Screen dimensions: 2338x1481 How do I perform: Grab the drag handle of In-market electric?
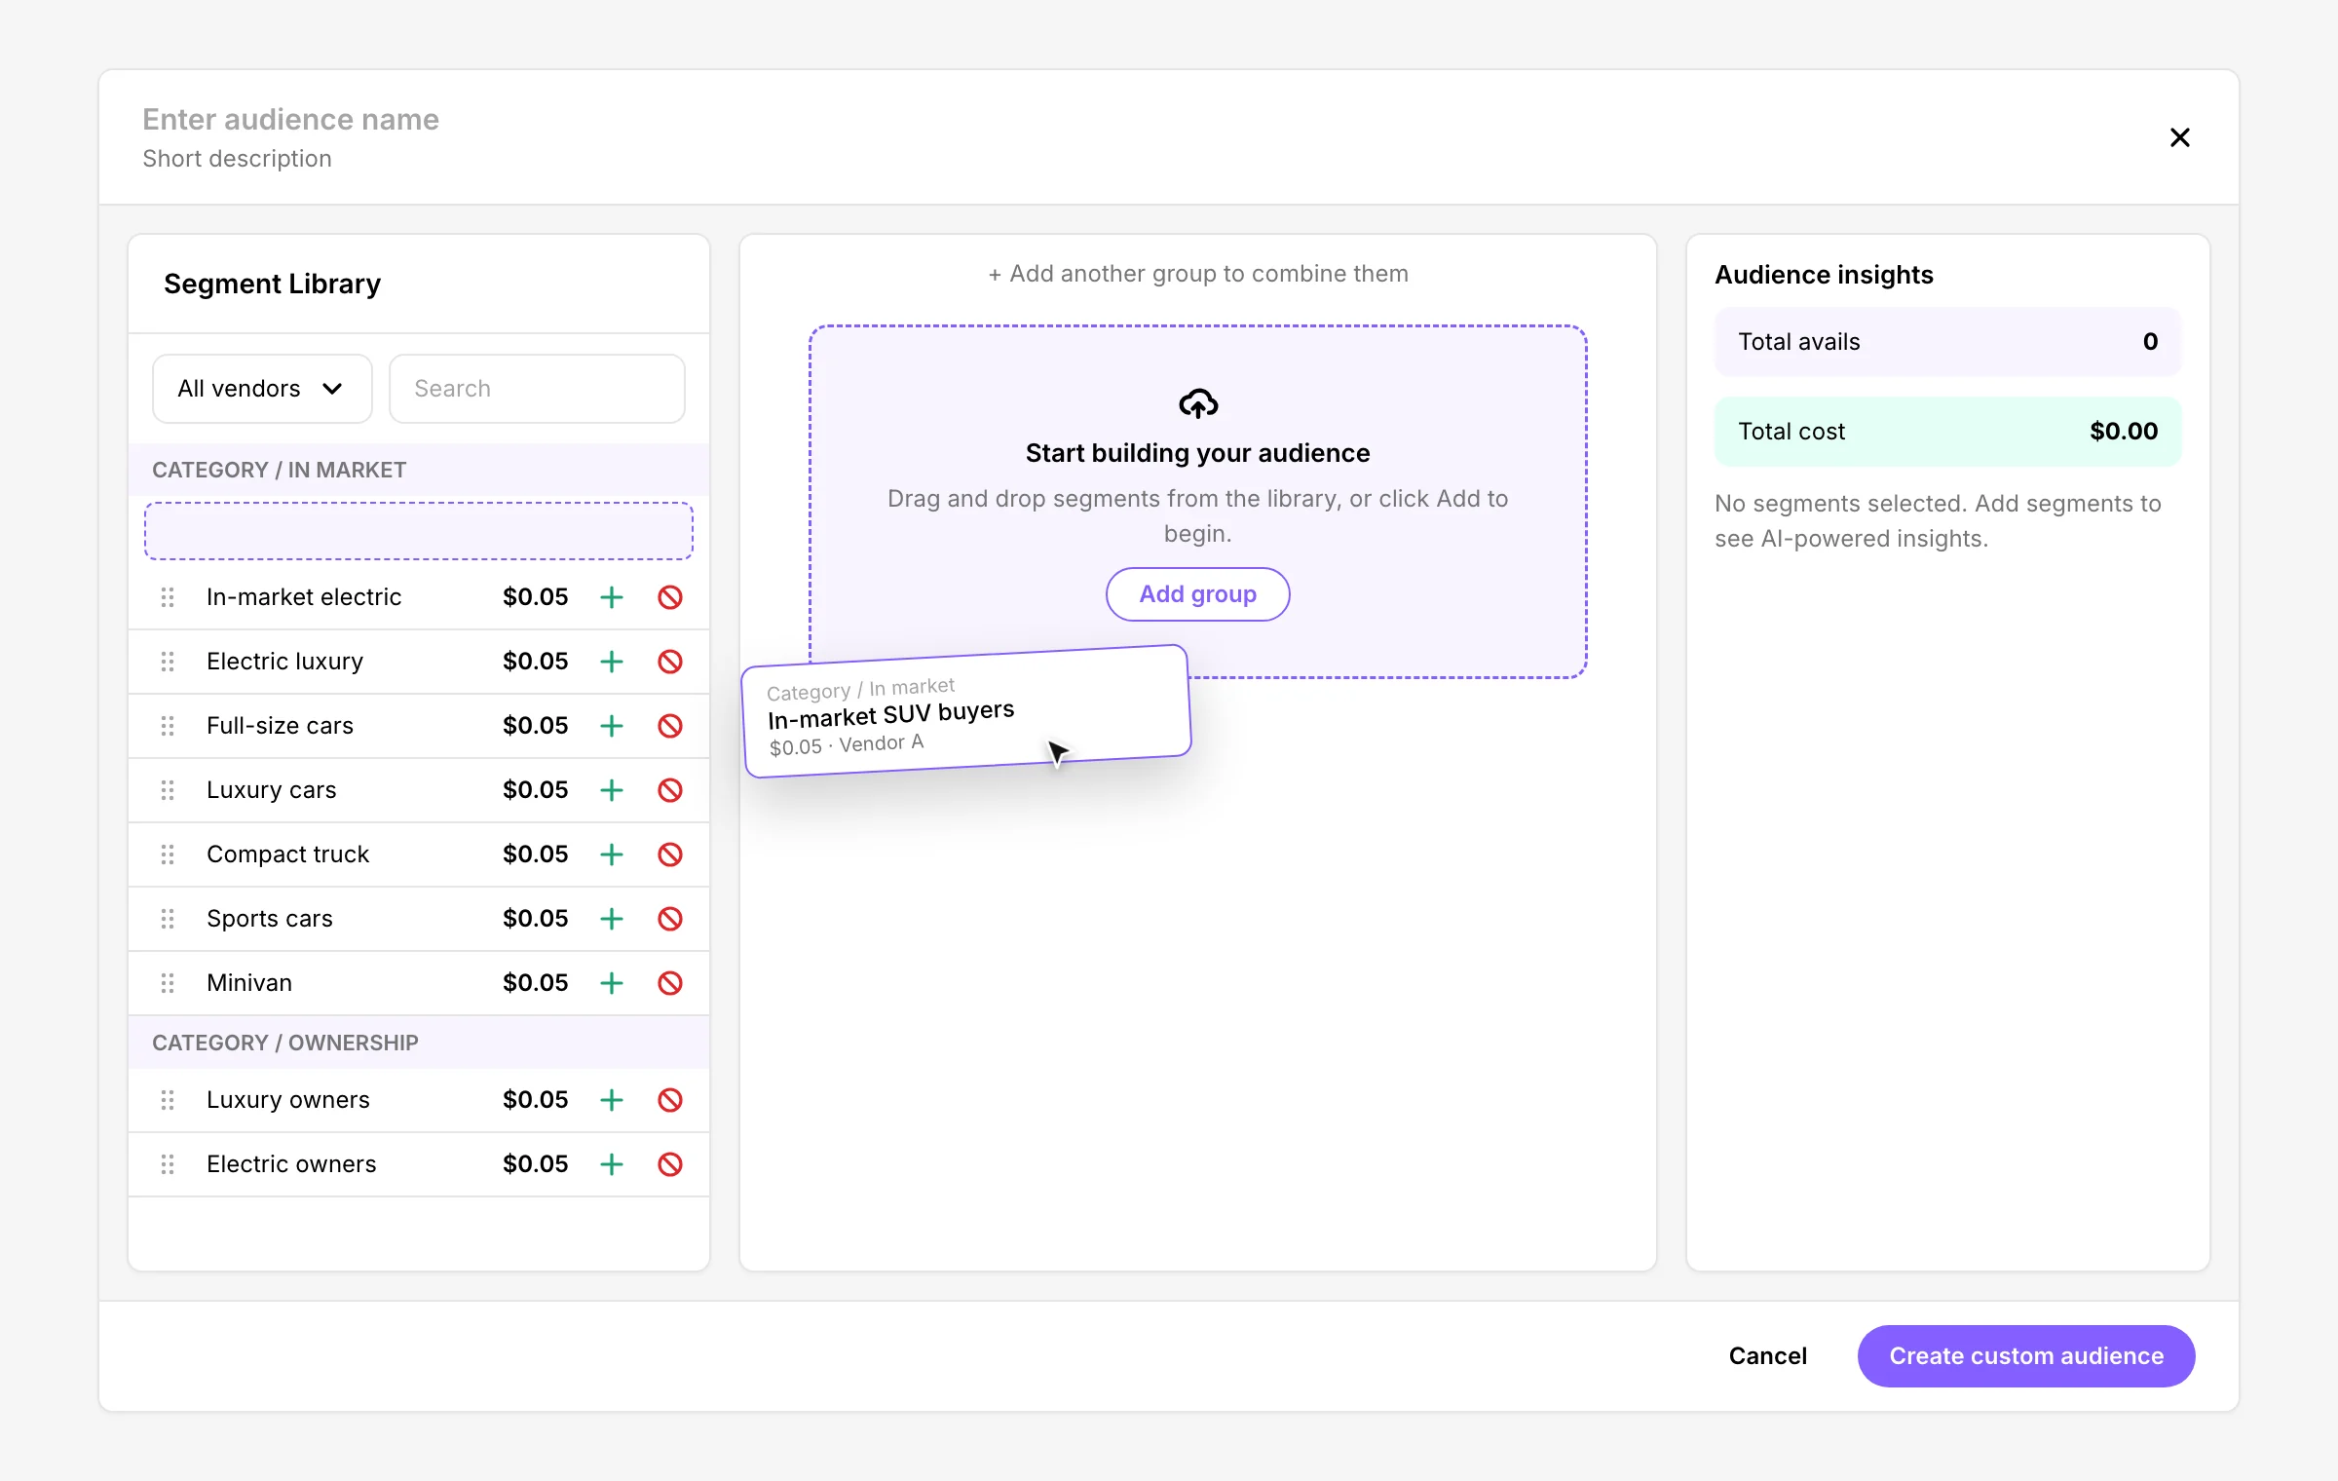[x=168, y=597]
